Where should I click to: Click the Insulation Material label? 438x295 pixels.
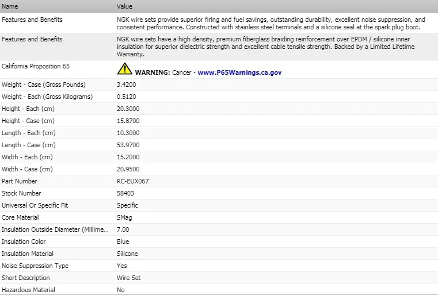pos(28,254)
